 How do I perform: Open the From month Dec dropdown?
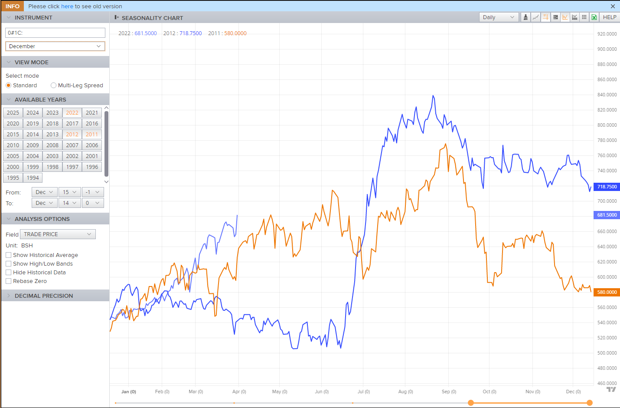coord(44,192)
